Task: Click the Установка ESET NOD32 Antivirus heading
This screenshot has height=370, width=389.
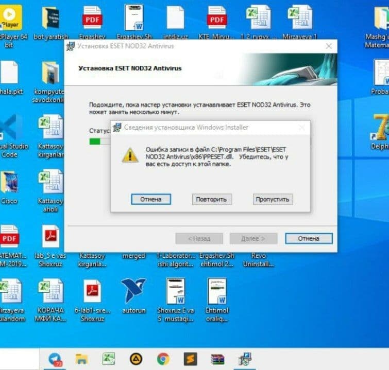Action: point(130,68)
